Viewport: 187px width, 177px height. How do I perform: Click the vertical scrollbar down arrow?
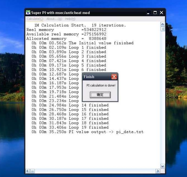click(163, 166)
